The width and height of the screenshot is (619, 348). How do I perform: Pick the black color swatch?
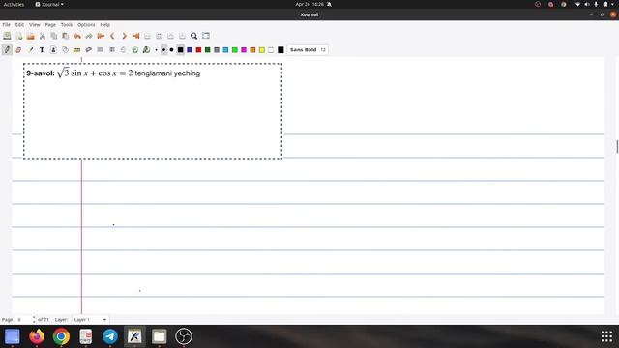[x=181, y=50]
